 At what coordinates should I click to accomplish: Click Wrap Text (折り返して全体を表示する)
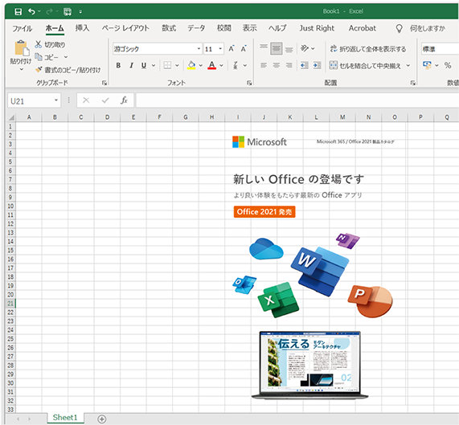point(368,49)
